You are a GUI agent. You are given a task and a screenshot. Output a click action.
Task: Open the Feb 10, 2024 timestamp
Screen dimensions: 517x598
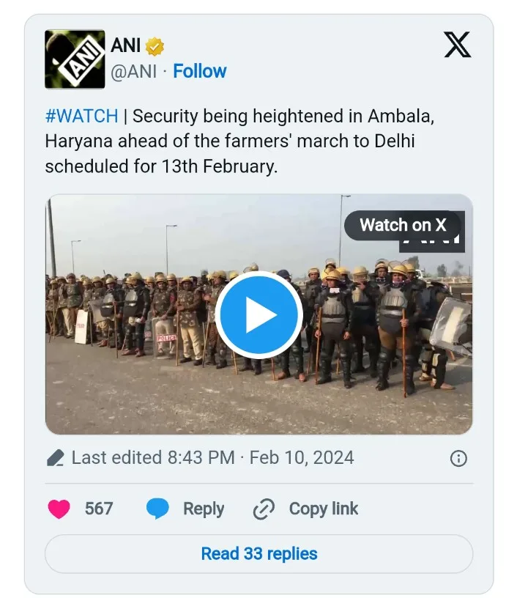click(x=301, y=458)
